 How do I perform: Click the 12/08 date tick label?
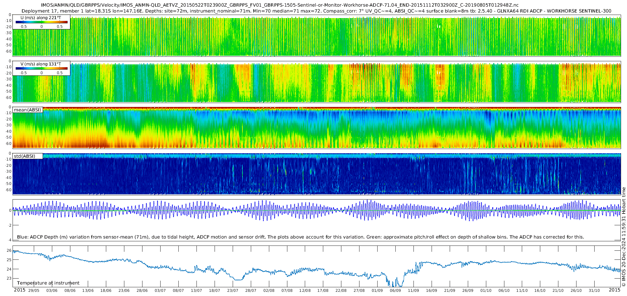click(x=305, y=290)
